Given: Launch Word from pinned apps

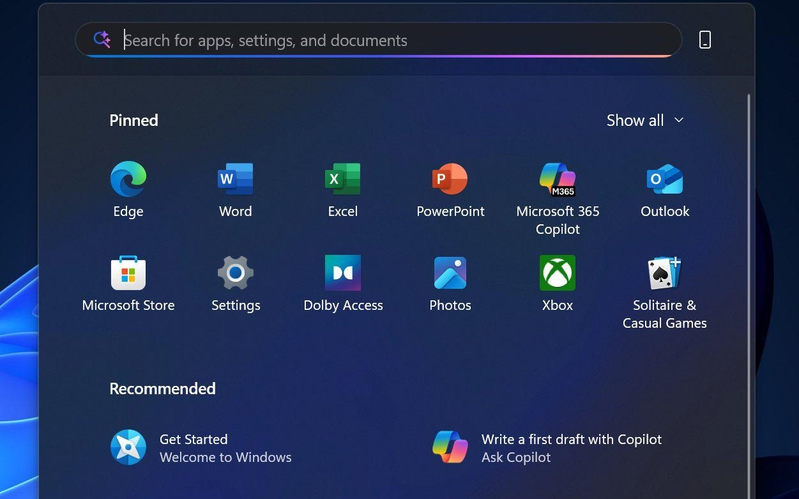Looking at the screenshot, I should tap(236, 179).
